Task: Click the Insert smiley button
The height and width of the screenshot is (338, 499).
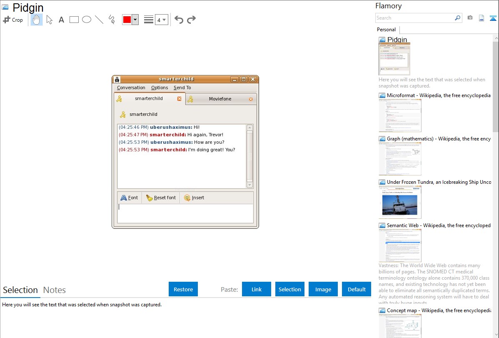Action: (194, 198)
